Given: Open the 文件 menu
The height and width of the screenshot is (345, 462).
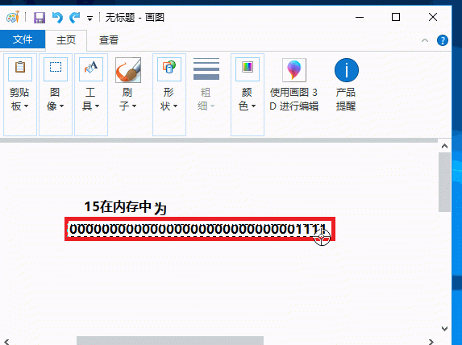Looking at the screenshot, I should coord(23,39).
